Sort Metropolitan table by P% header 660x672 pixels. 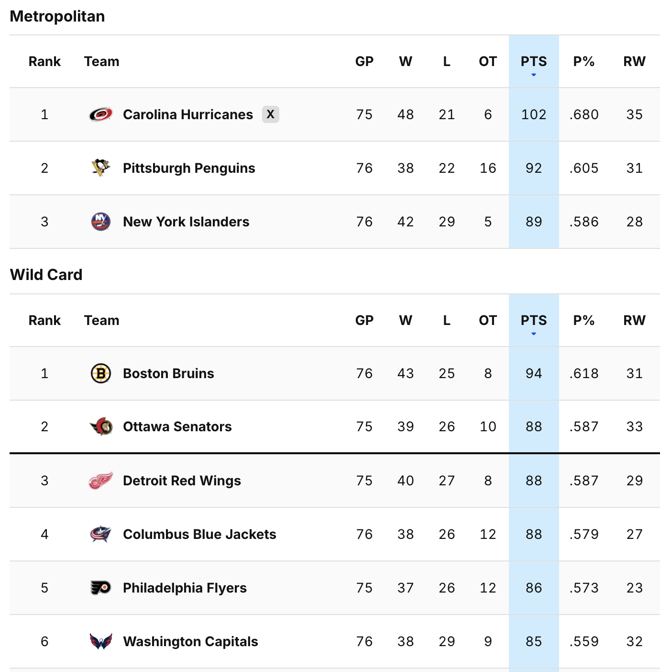click(x=584, y=62)
